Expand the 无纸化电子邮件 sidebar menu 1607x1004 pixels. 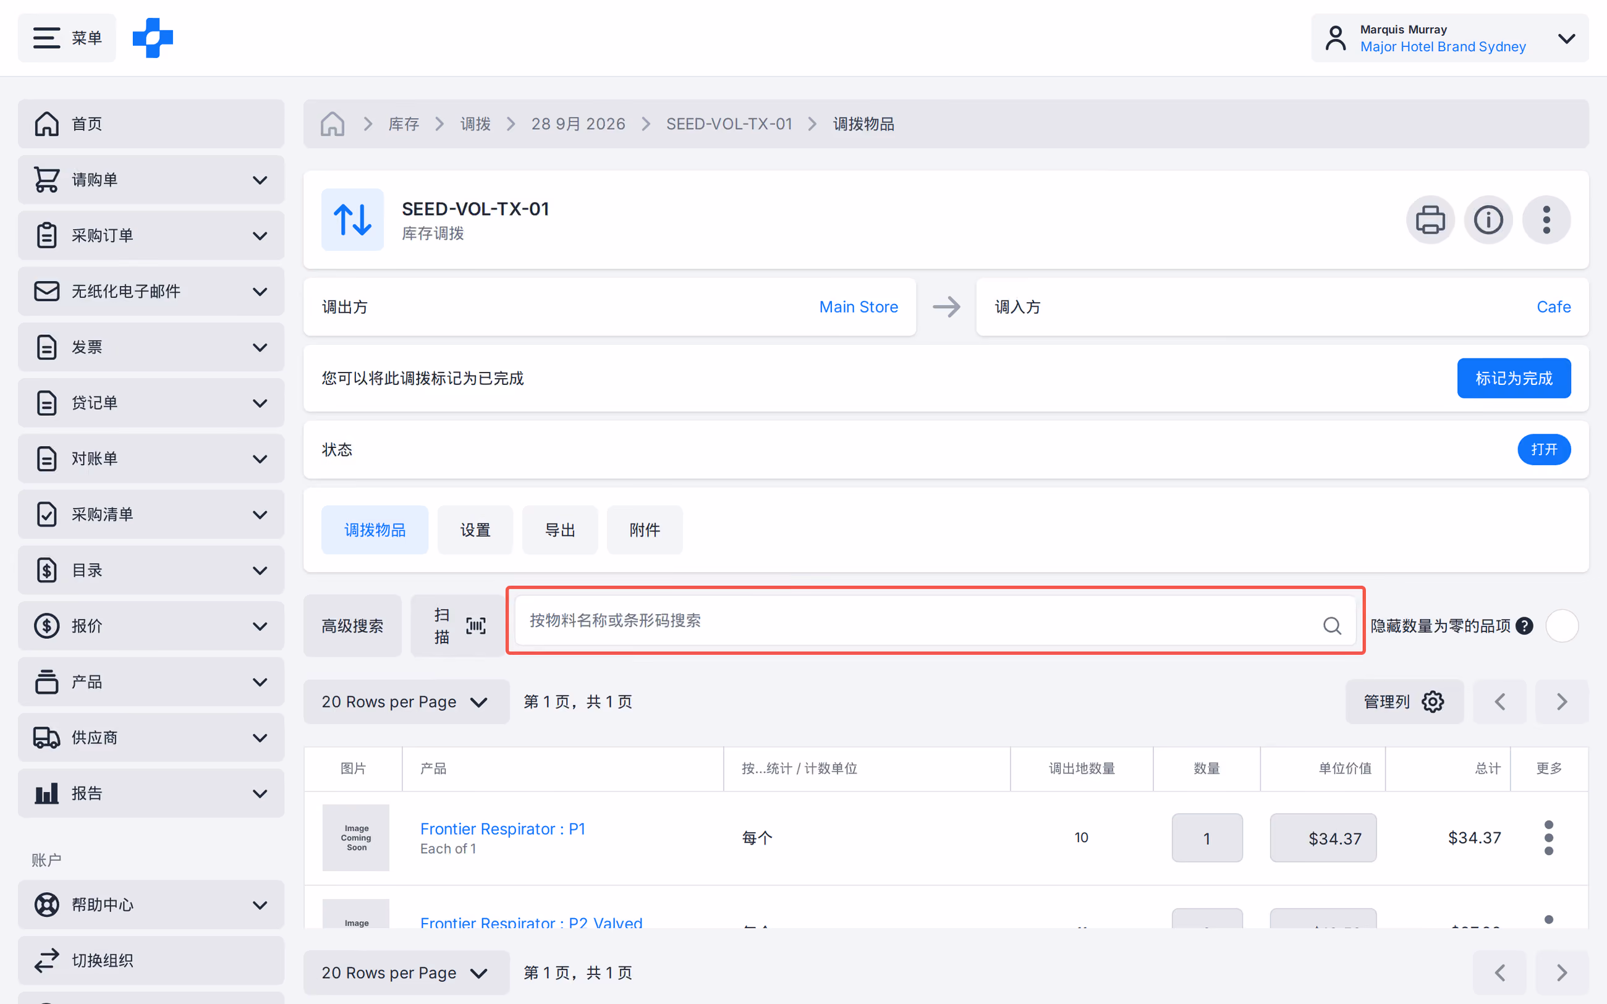click(x=151, y=292)
